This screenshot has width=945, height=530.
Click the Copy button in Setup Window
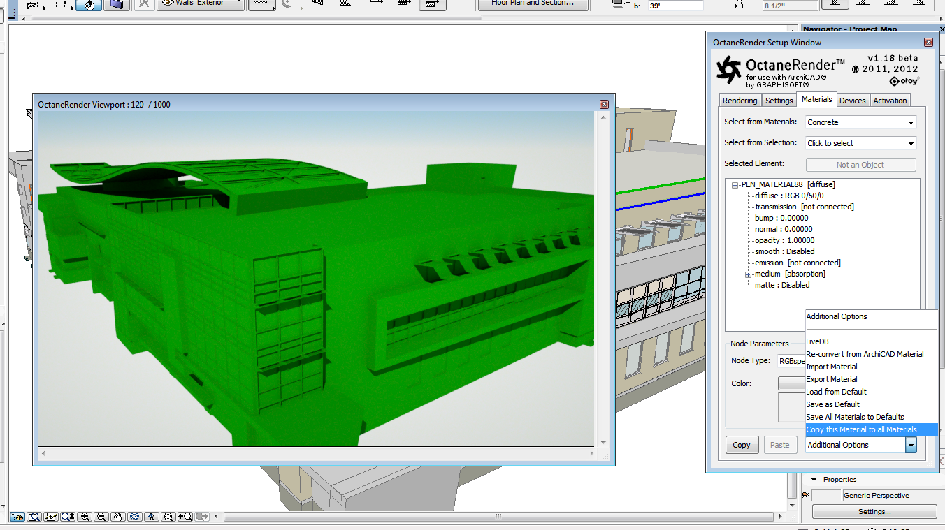[742, 445]
